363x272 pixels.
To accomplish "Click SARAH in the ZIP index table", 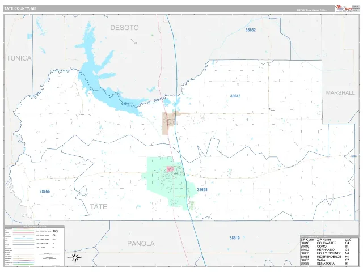I will pos(322,260).
